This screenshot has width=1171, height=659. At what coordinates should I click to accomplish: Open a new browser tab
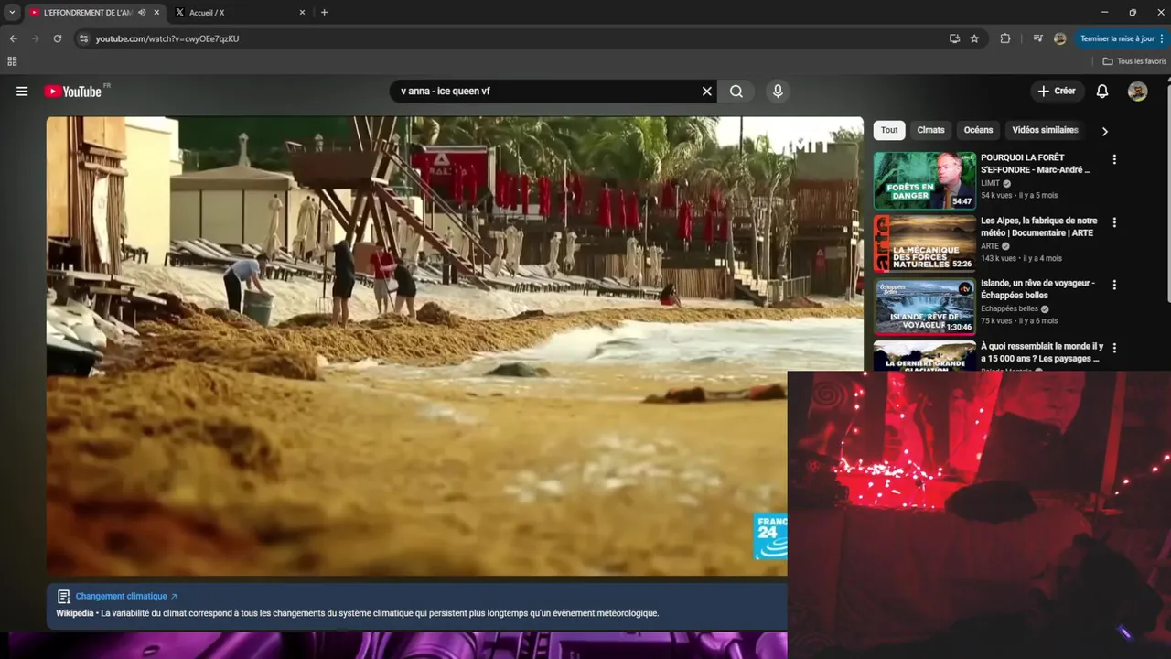click(x=324, y=13)
